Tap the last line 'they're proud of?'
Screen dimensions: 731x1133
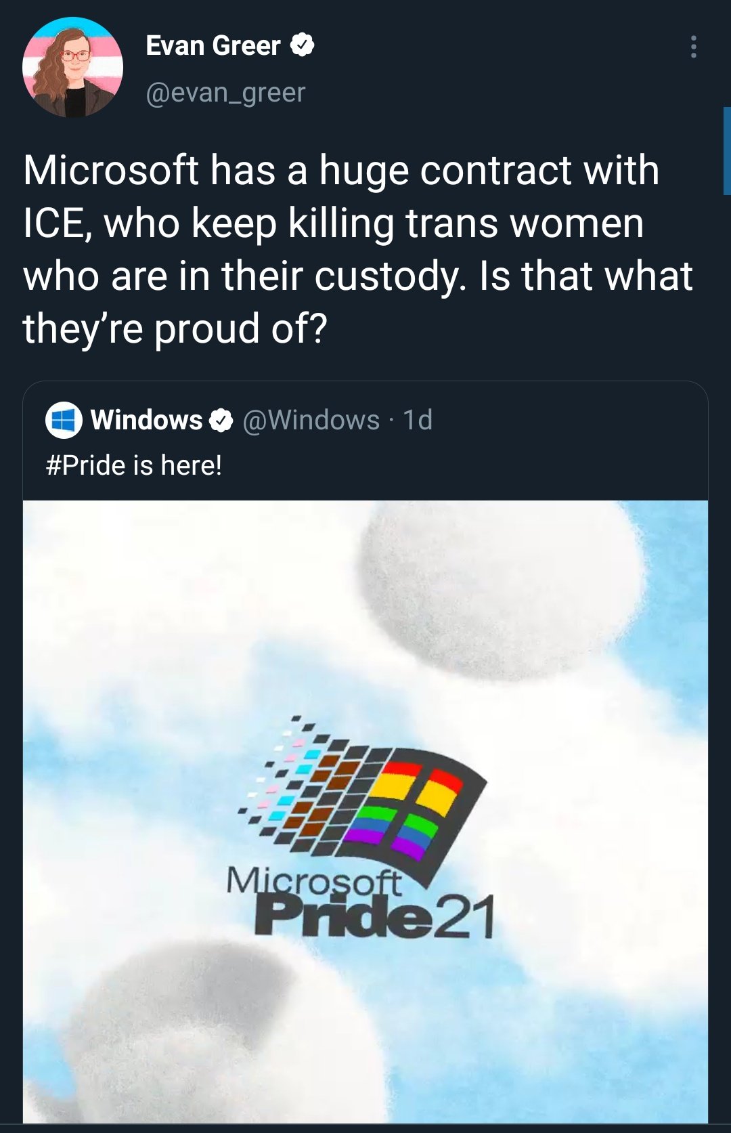point(175,328)
